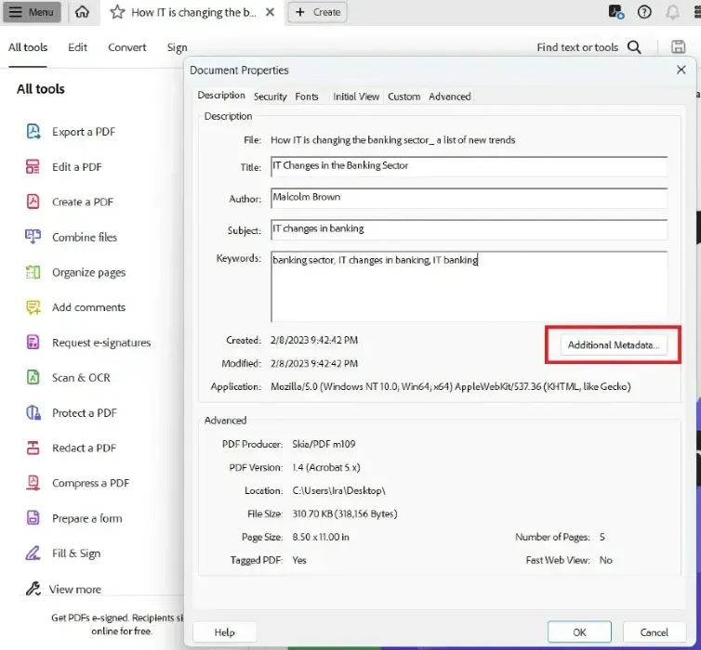Screen dimensions: 701x650
Task: Select the All tools tab
Action: [28, 47]
